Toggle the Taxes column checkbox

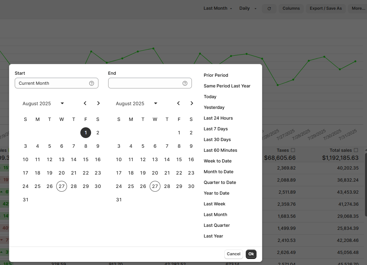coord(293,150)
